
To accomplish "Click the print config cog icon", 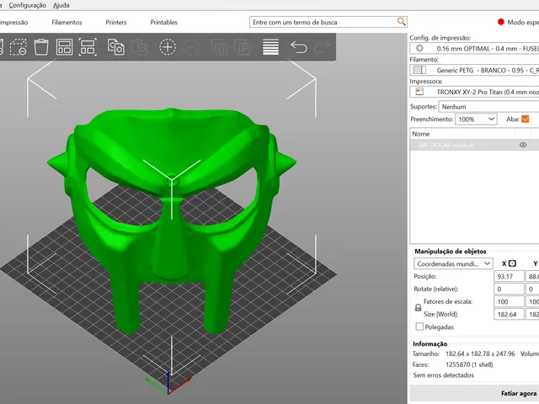I will [x=419, y=49].
